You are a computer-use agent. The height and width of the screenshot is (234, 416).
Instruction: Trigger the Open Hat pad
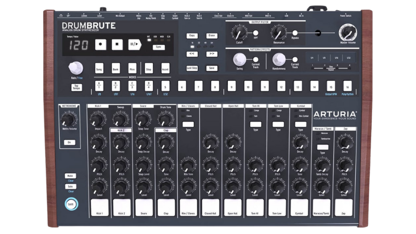coord(232,207)
